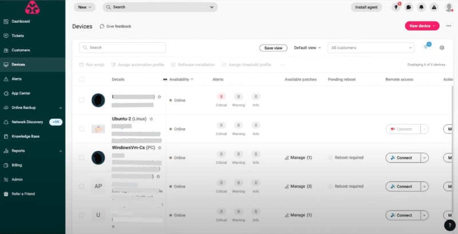This screenshot has height=234, width=458.
Task: Click the AP device avatar
Action: coord(98,186)
